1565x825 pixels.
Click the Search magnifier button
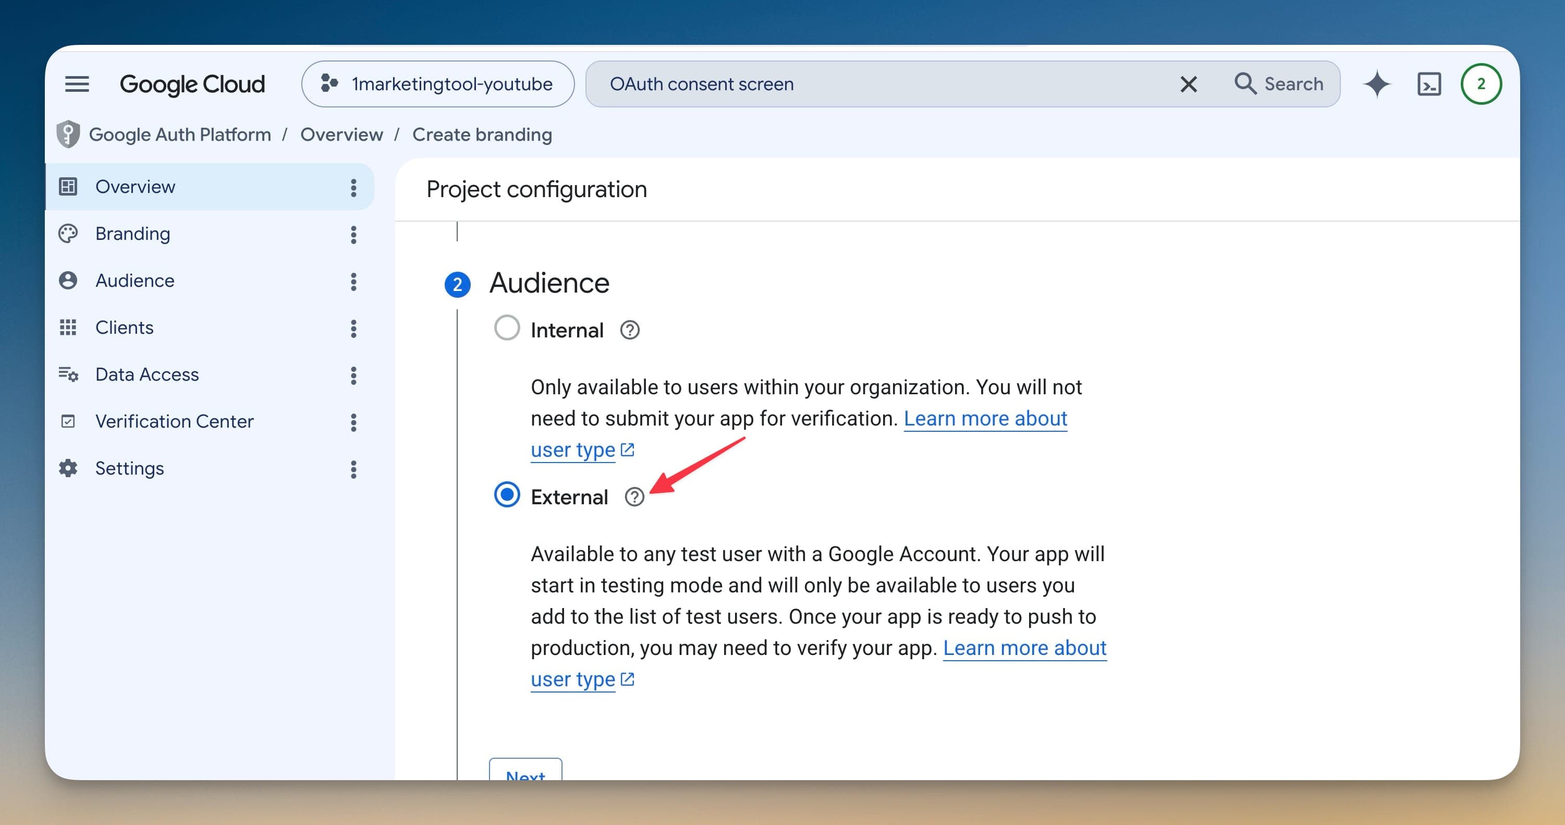1278,84
